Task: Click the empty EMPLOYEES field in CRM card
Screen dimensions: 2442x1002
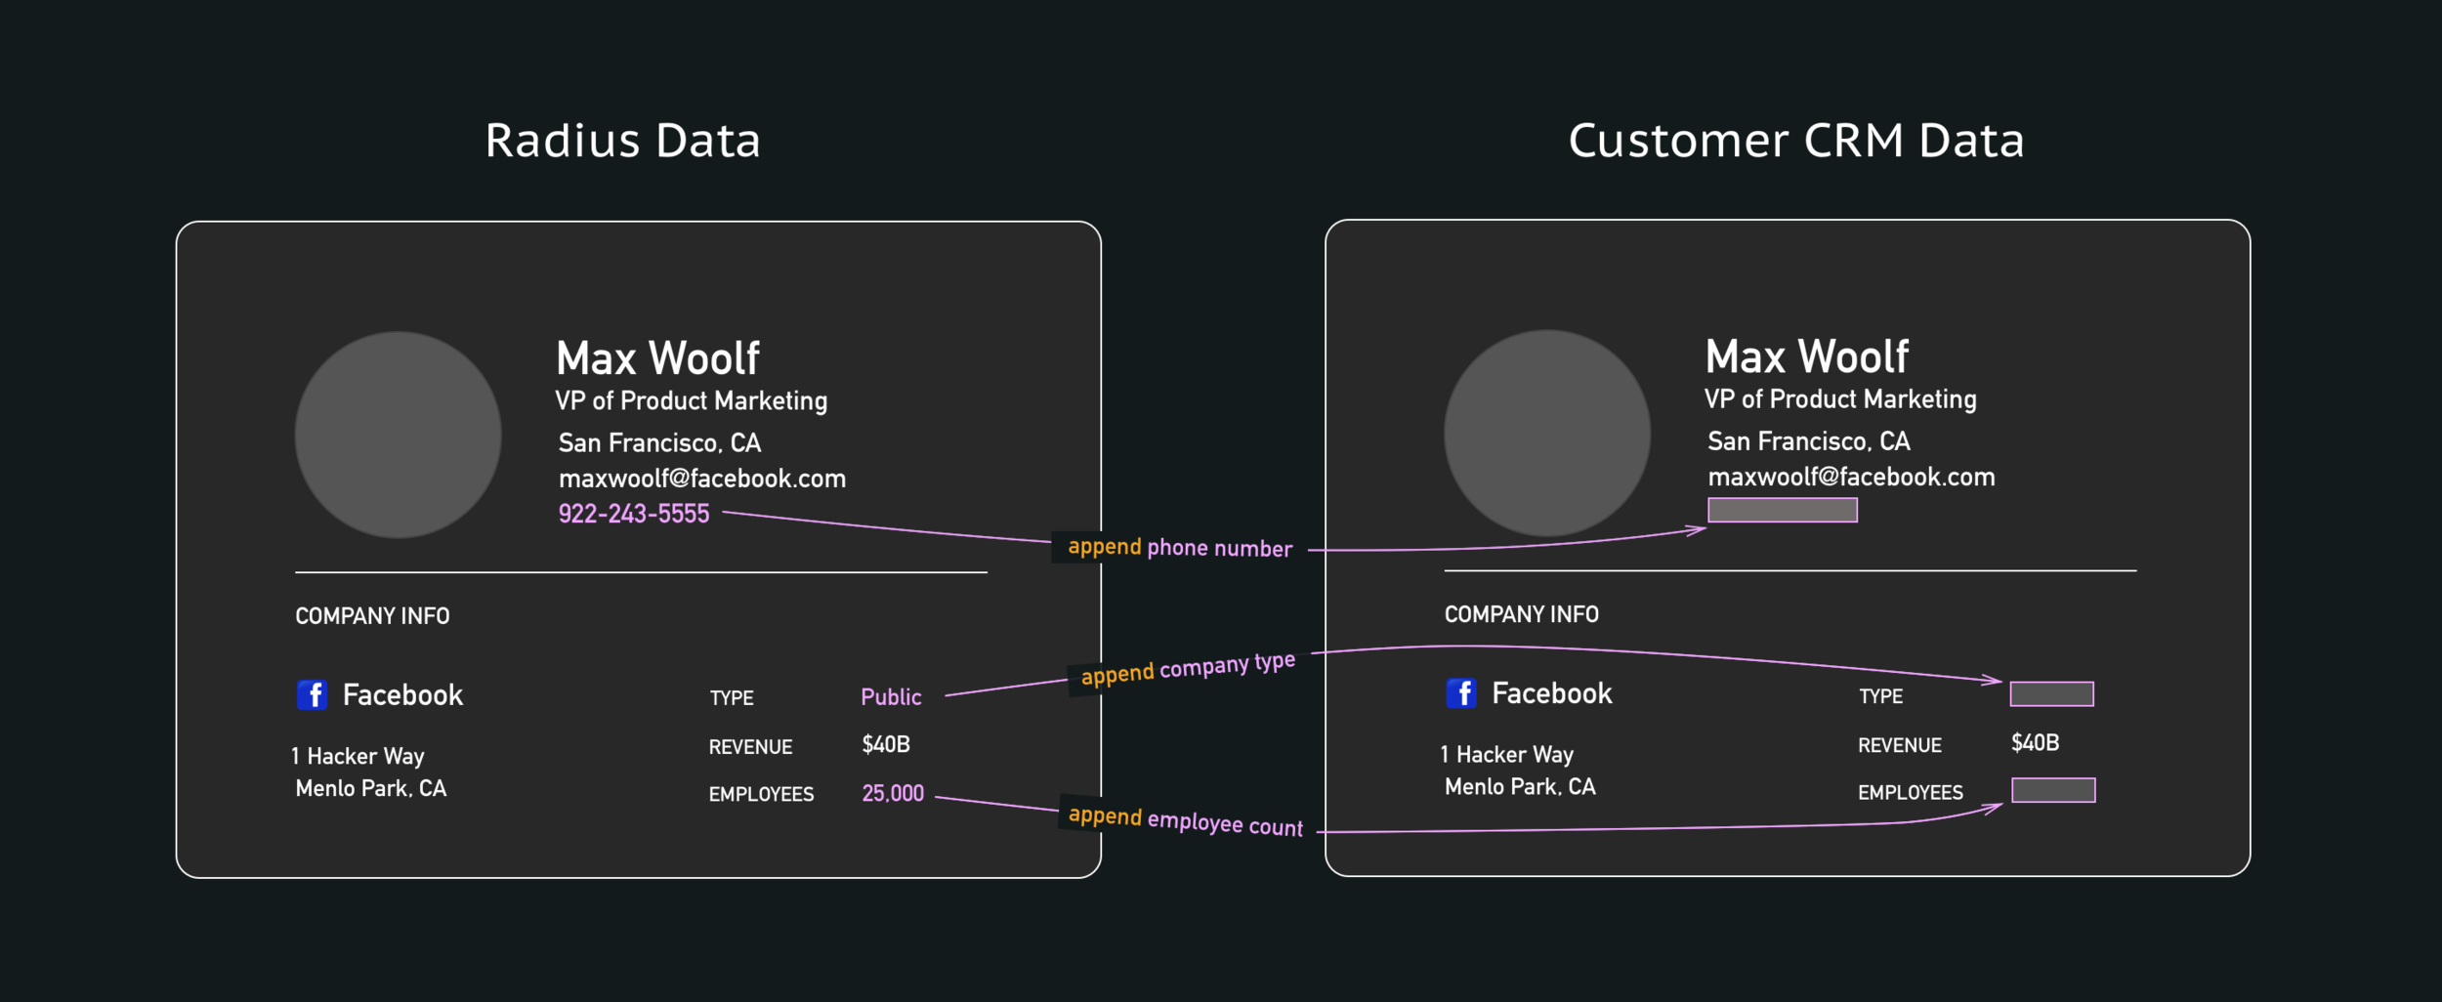Action: coord(2053,790)
